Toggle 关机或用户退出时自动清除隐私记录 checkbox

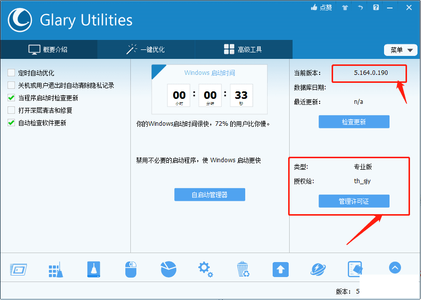pos(11,85)
